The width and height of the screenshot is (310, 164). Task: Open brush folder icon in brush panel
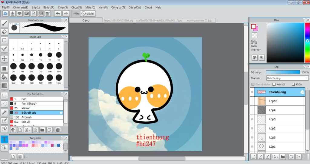42,130
